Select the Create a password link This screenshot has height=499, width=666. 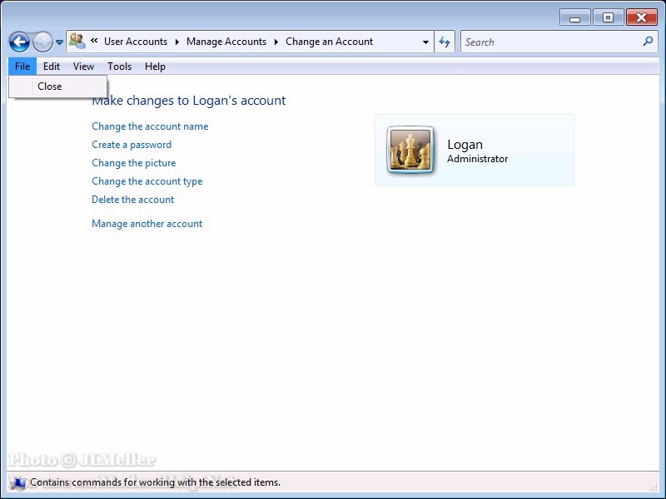(x=132, y=145)
